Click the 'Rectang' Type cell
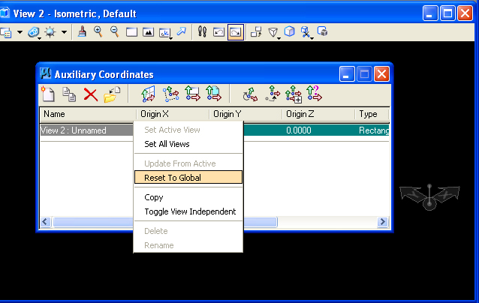Viewport: 479px width, 303px height. coord(374,130)
